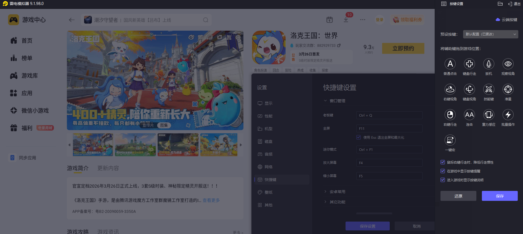Open the 预设按键 preset dropdown
Viewport: 523px width, 234px height.
(490, 34)
